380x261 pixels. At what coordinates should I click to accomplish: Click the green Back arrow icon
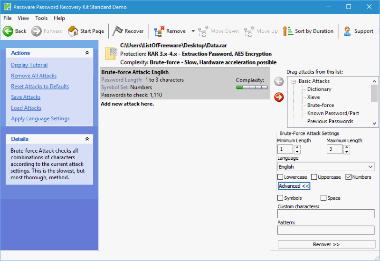point(8,31)
